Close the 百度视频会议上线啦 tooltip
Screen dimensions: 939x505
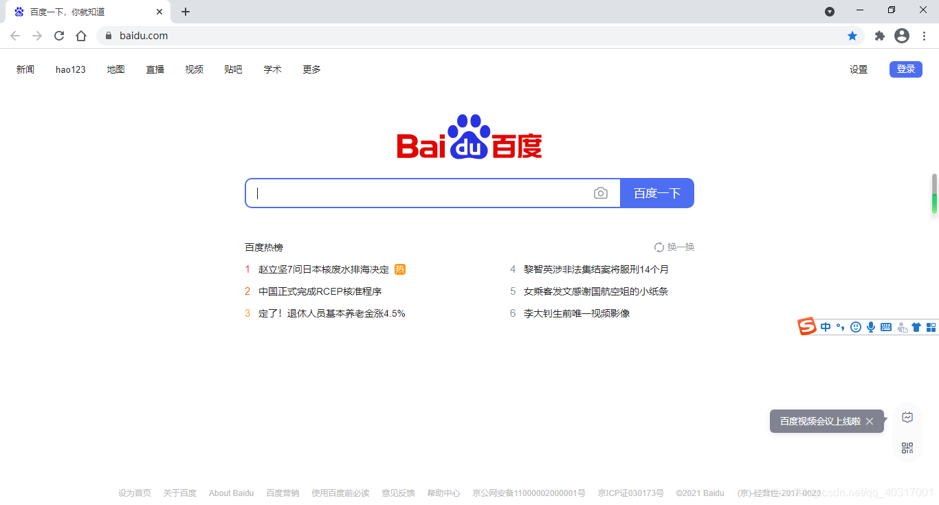coord(870,421)
